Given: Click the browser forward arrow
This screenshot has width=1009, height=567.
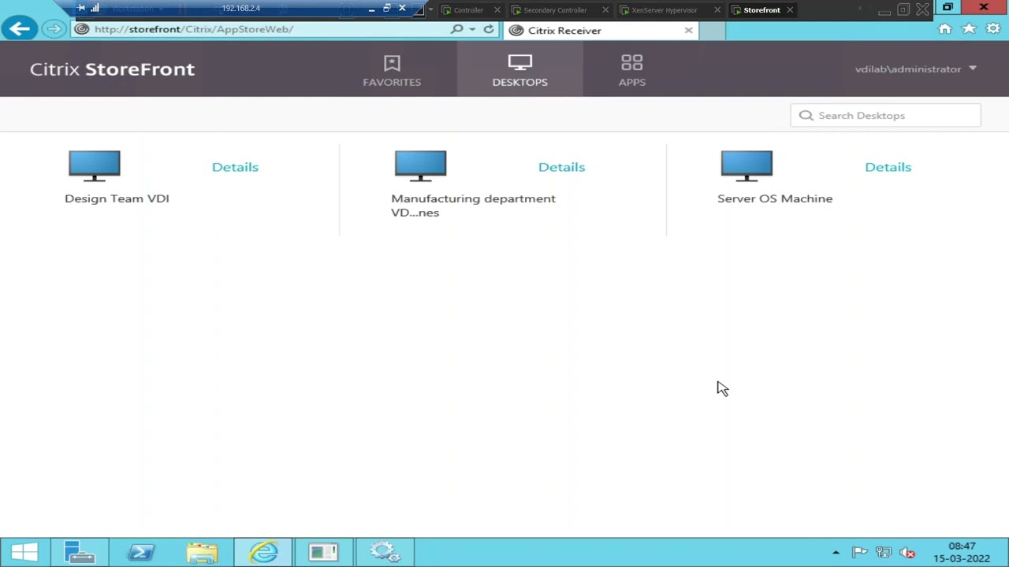Looking at the screenshot, I should (x=53, y=29).
